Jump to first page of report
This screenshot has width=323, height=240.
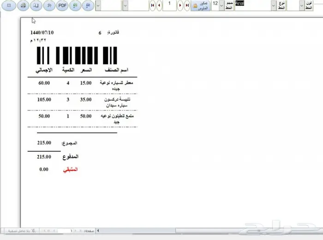[153, 6]
